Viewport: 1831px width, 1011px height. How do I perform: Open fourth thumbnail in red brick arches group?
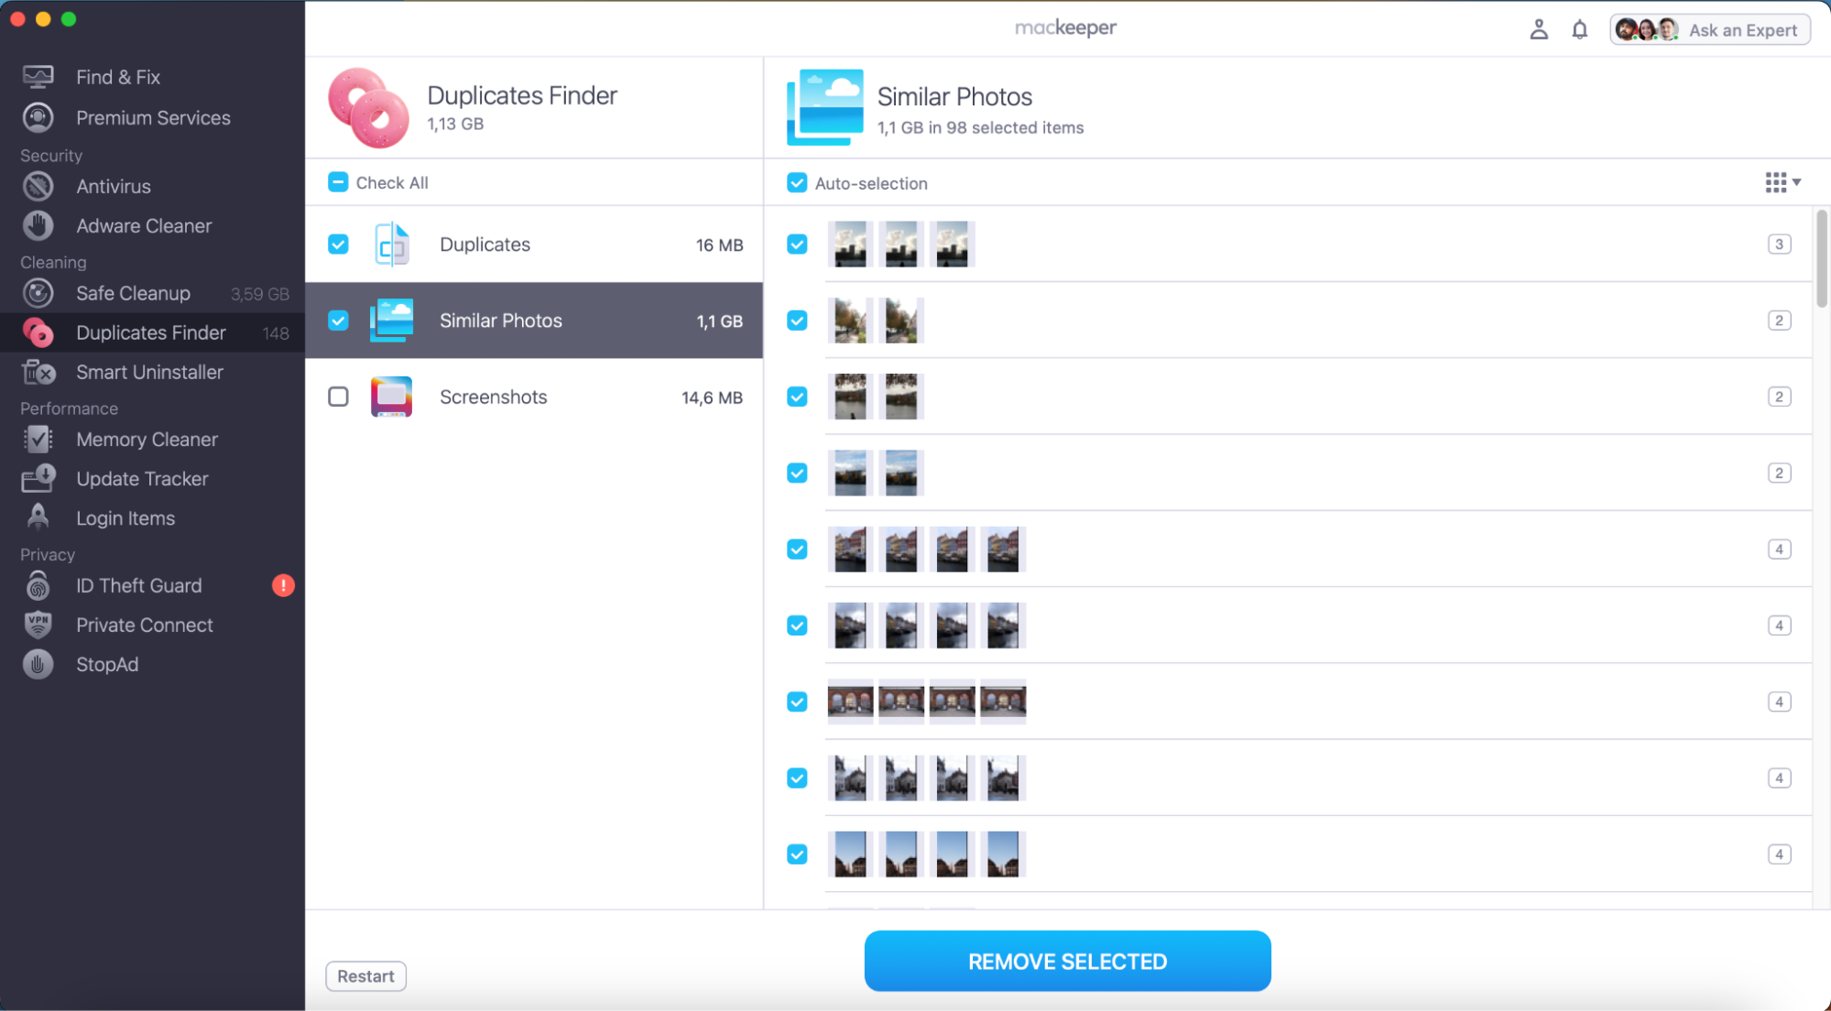point(1003,701)
